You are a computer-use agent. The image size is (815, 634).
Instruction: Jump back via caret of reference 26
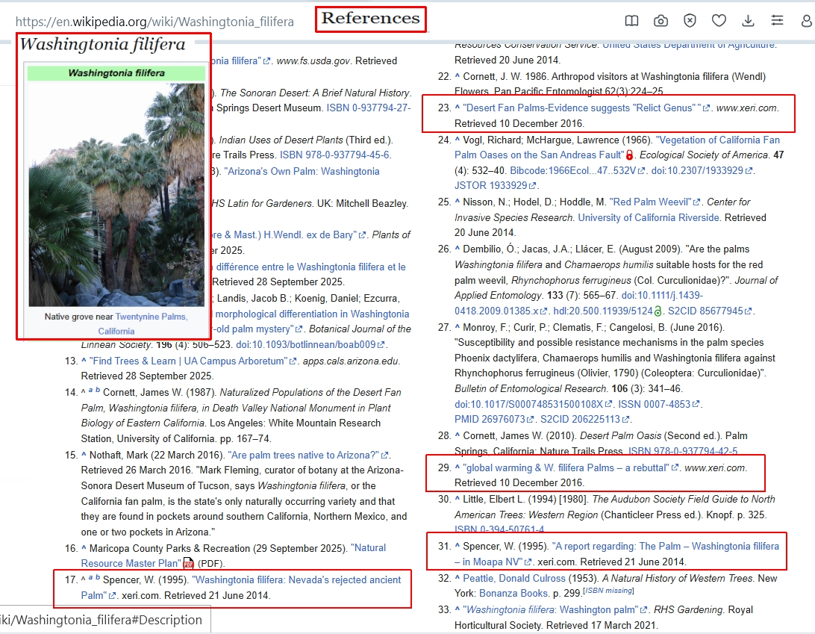coord(458,248)
